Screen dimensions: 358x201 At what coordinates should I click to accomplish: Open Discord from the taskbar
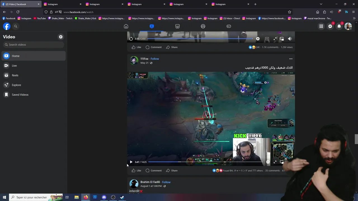pos(104,197)
